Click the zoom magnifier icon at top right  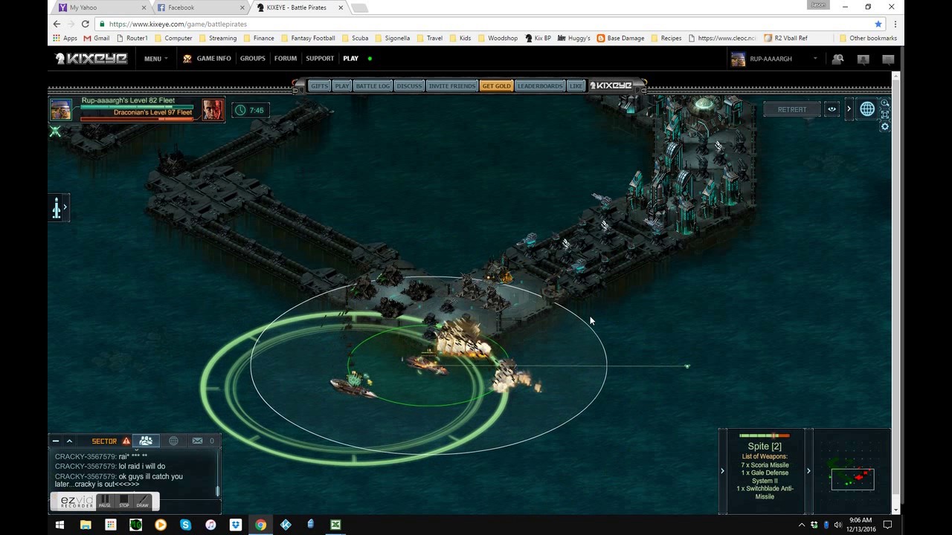[885, 103]
